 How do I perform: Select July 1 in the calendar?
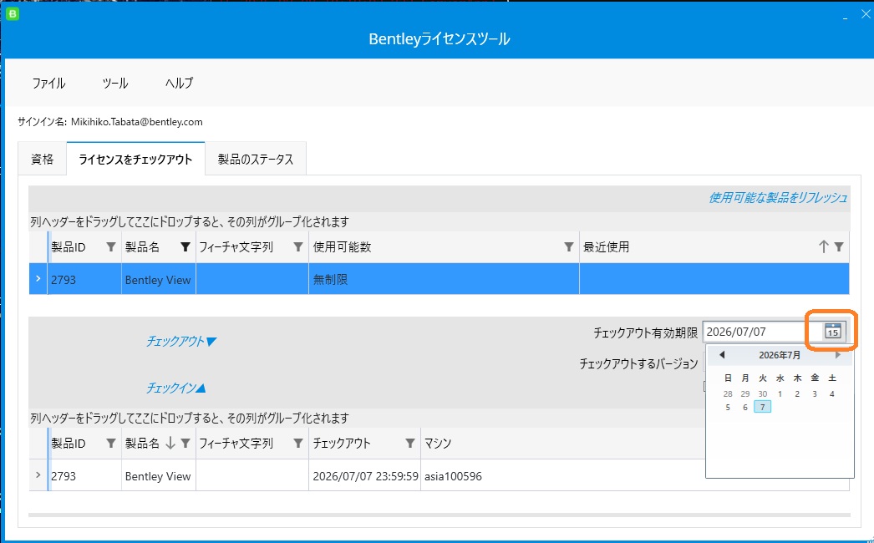[x=780, y=393]
